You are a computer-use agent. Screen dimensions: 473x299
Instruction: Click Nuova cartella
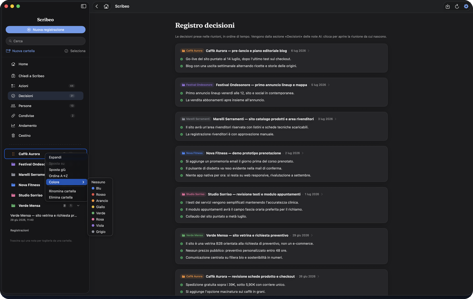[20, 51]
